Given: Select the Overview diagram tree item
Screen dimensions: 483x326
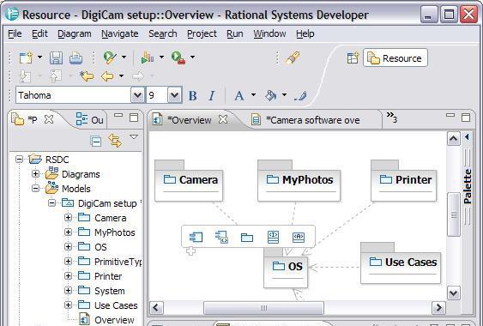Looking at the screenshot, I should (x=106, y=319).
